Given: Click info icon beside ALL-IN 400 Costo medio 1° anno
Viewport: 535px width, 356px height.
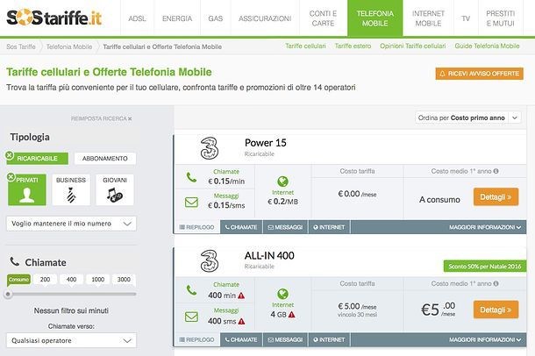Looking at the screenshot, I should (x=496, y=284).
